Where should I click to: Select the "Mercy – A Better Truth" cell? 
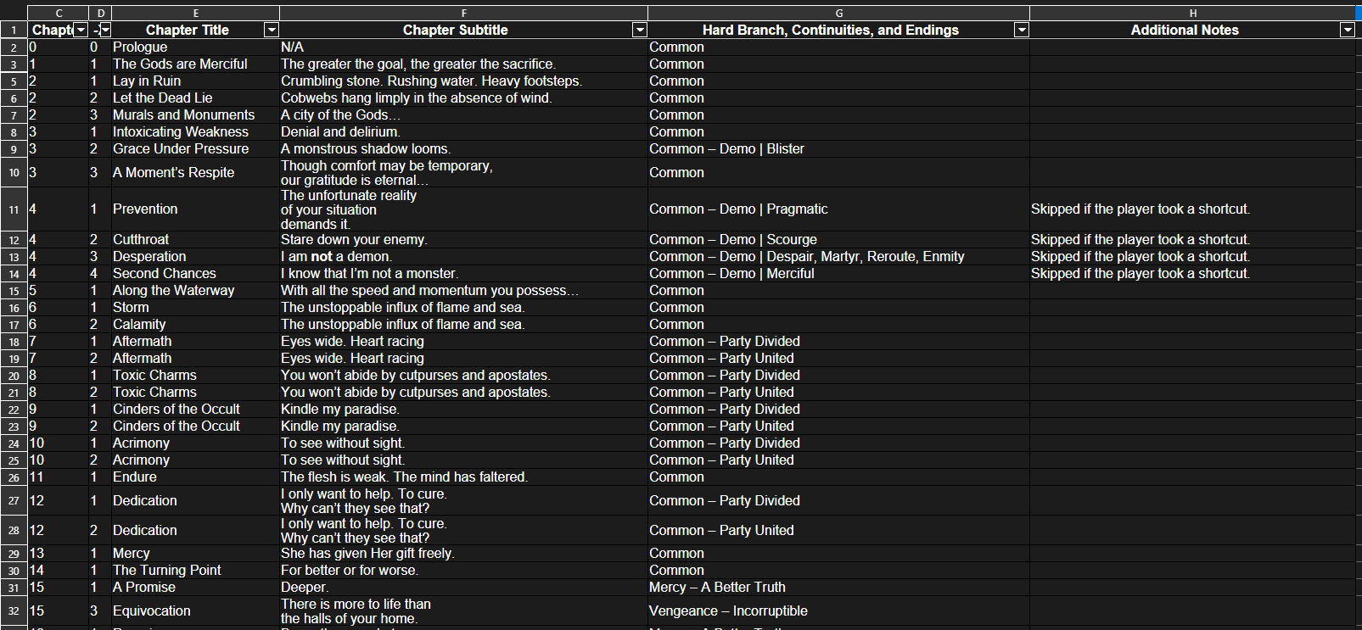pyautogui.click(x=839, y=588)
